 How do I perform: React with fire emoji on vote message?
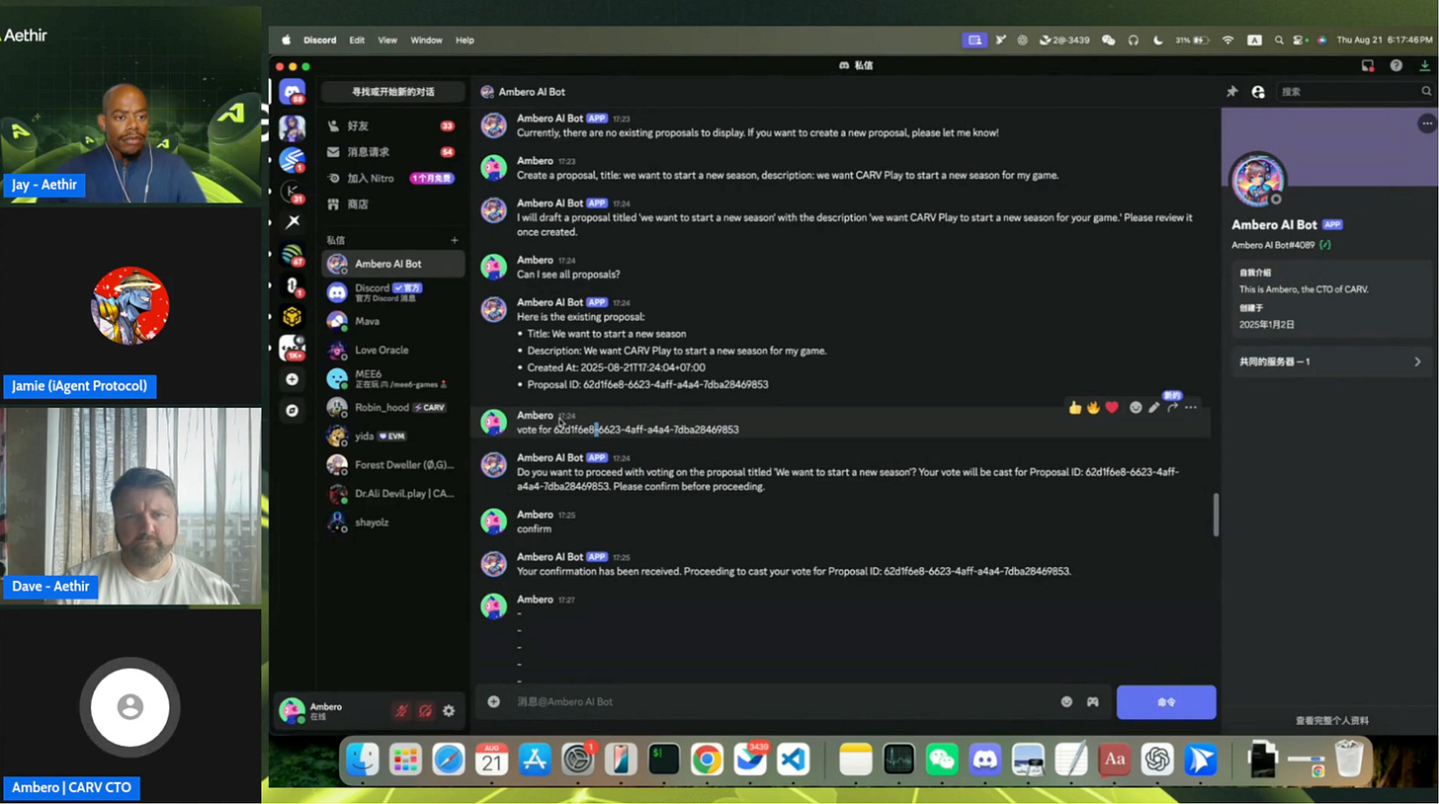pyautogui.click(x=1093, y=407)
